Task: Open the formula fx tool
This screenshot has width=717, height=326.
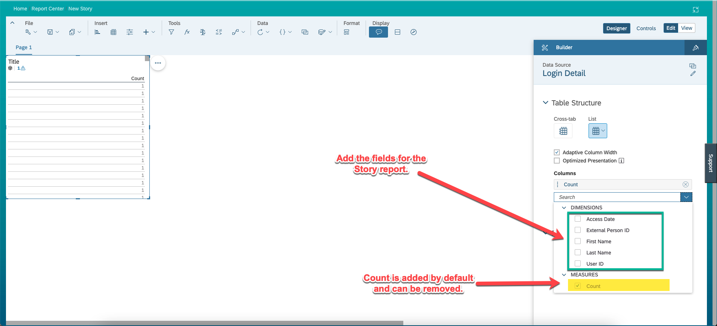Action: pyautogui.click(x=187, y=32)
